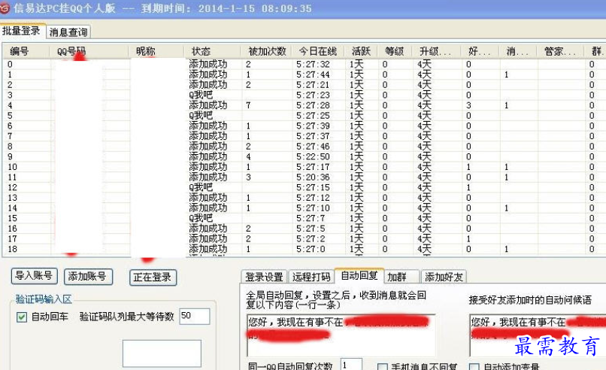The image size is (606, 370).
Task: Click the empty captcha image box
Action: point(162,353)
